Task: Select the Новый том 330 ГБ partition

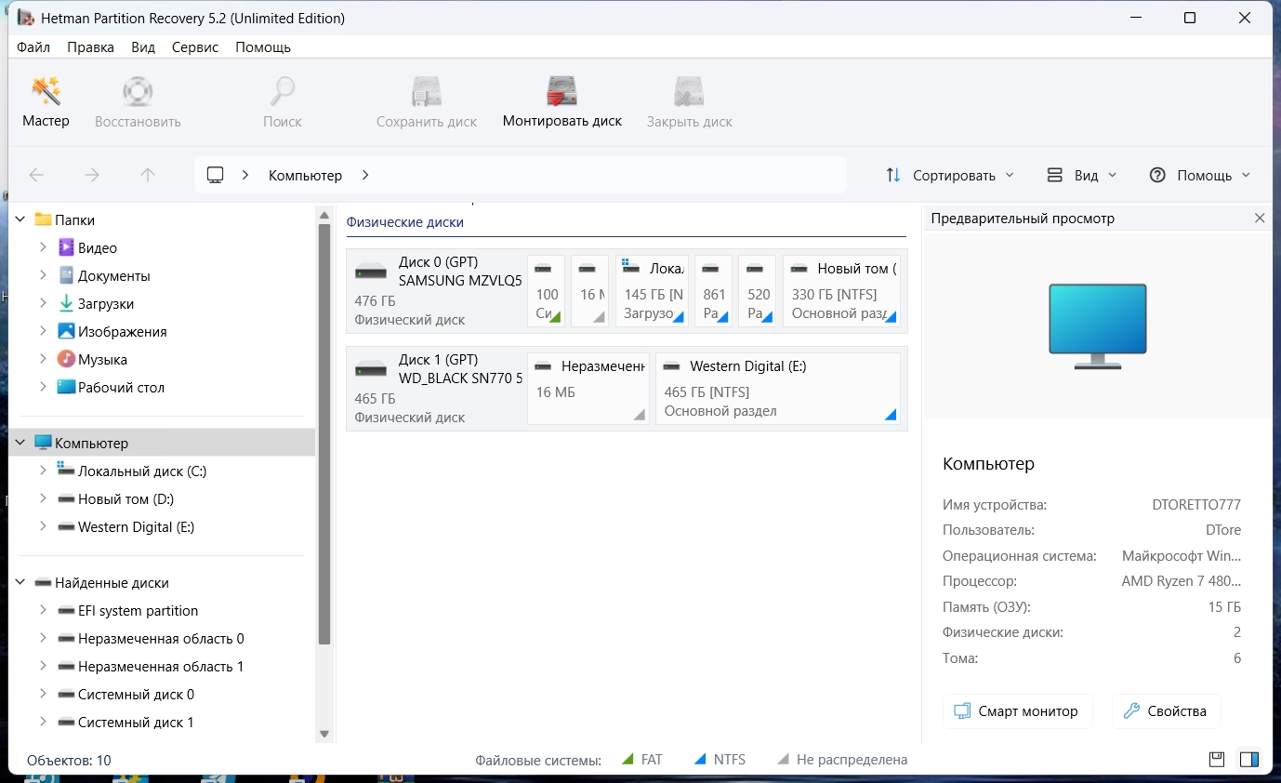Action: [x=841, y=290]
